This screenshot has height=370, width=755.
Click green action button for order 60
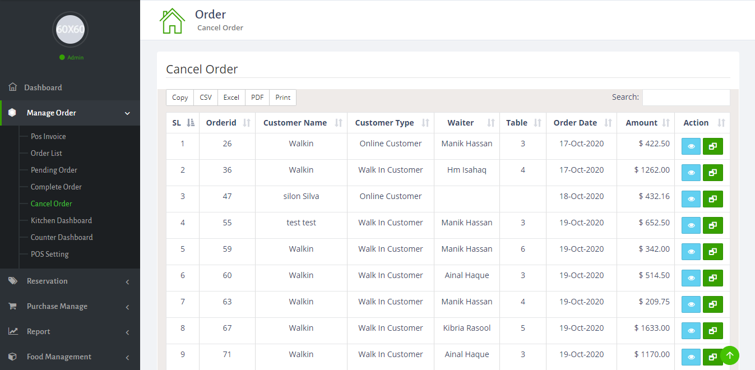pyautogui.click(x=712, y=278)
